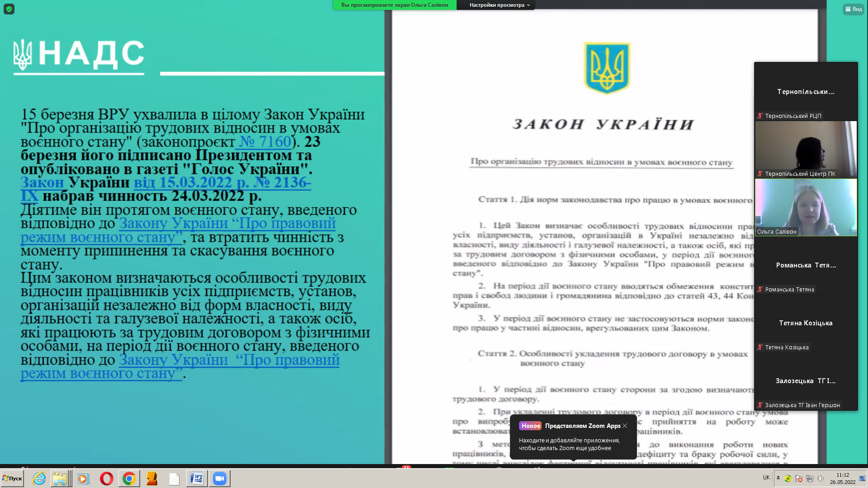
Task: Open first Закону України “Про правовий link
Action: coord(227,223)
